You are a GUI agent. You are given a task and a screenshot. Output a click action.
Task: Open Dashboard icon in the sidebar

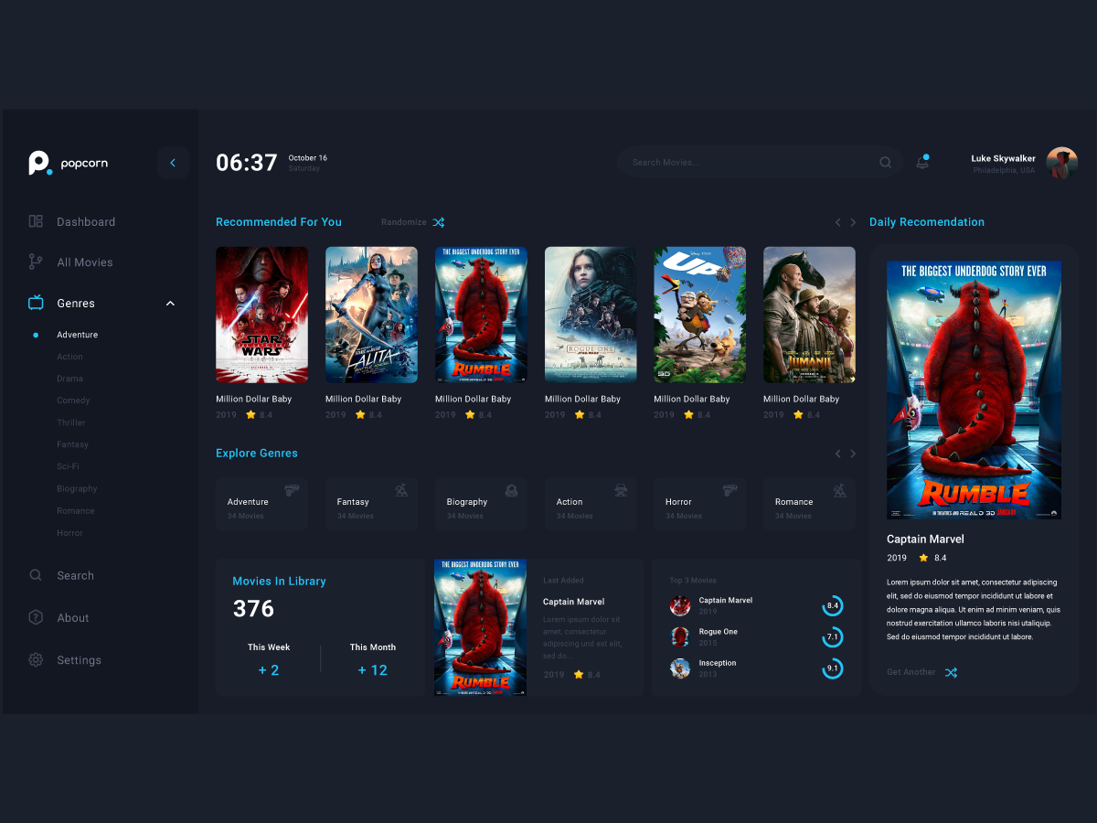pyautogui.click(x=36, y=221)
